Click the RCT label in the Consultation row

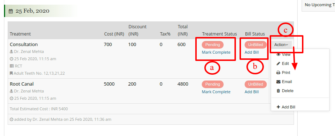[19, 66]
